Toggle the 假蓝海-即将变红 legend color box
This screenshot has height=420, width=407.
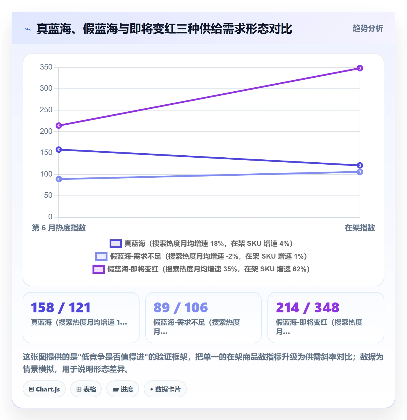click(98, 269)
